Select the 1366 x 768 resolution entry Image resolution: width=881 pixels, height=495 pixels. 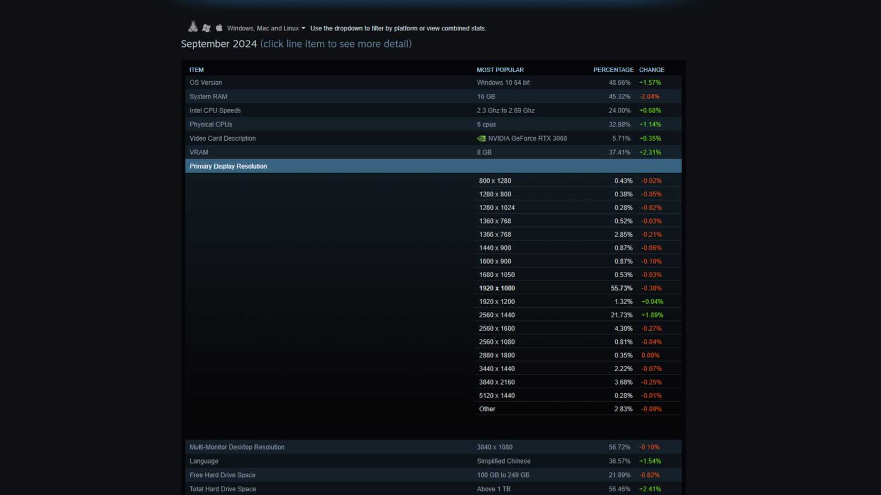pyautogui.click(x=578, y=234)
